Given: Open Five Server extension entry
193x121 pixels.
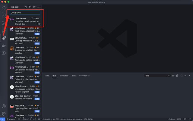Looking at the screenshot, I should click(x=25, y=70).
